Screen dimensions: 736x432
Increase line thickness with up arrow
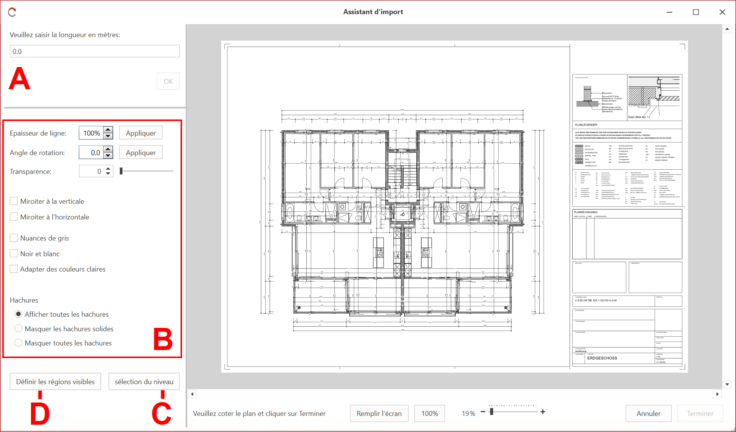108,130
